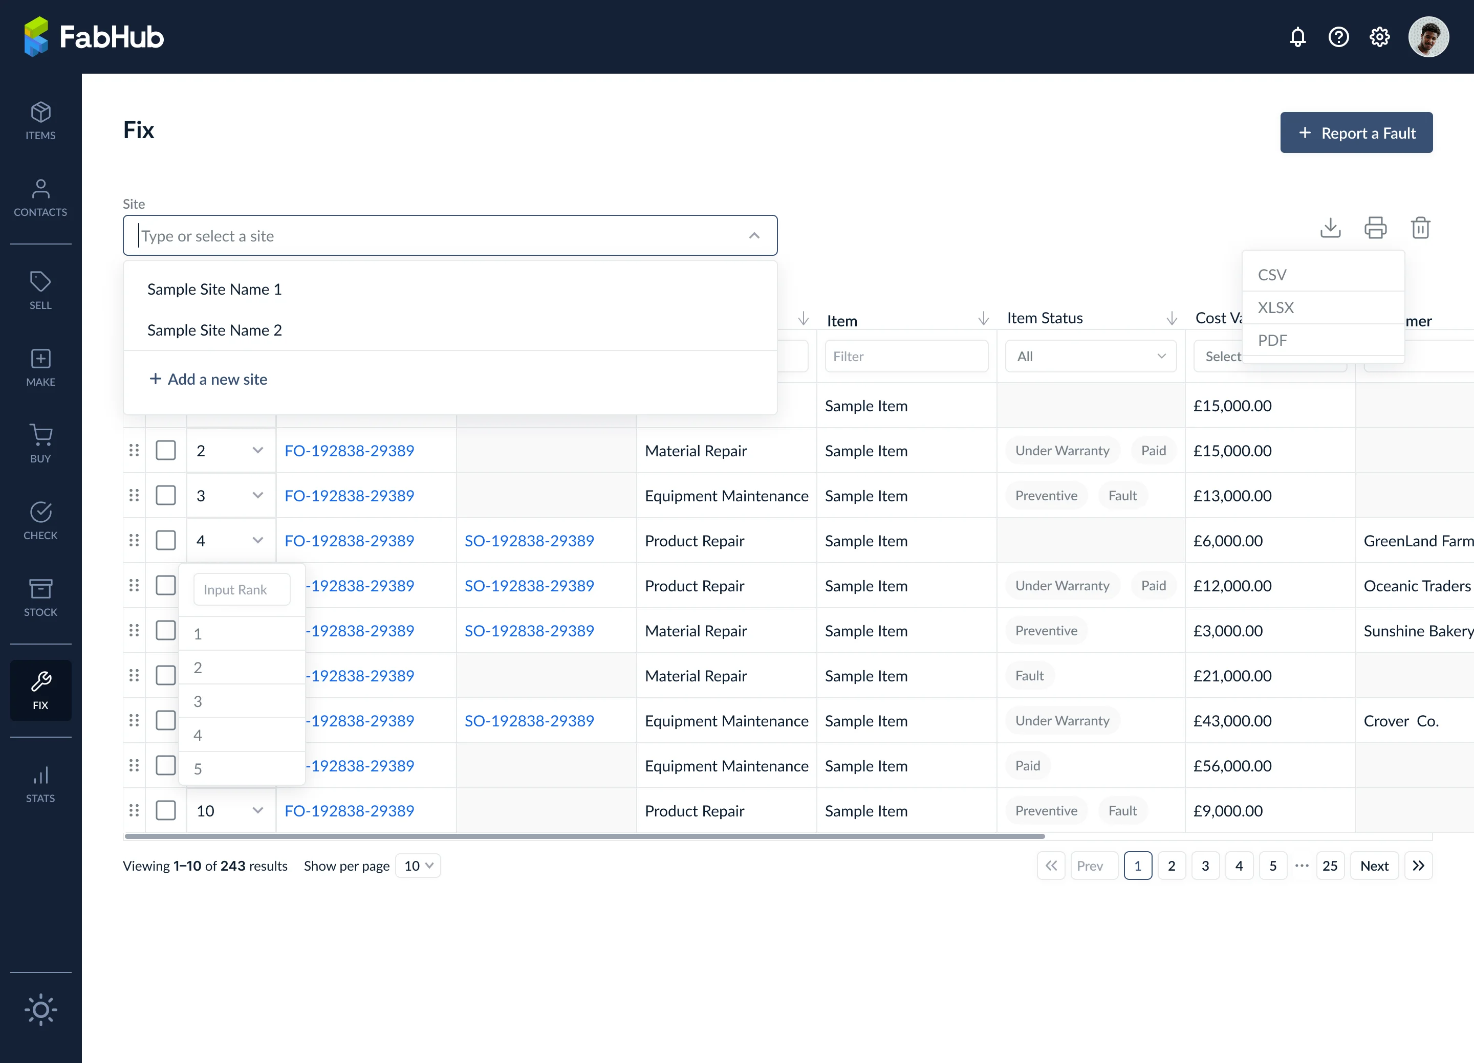Go to Contacts in the sidebar
The height and width of the screenshot is (1063, 1474).
point(40,197)
